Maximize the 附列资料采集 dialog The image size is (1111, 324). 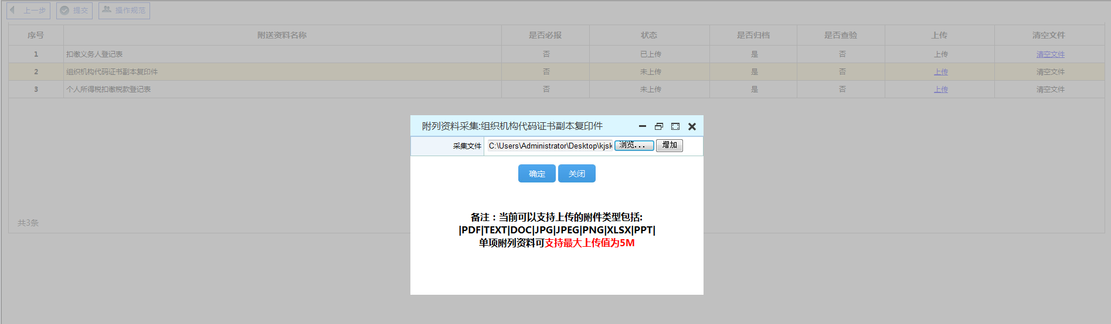675,126
